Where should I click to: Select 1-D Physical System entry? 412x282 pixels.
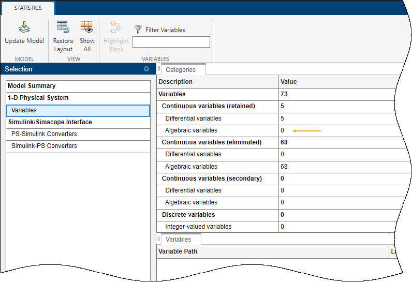point(38,98)
